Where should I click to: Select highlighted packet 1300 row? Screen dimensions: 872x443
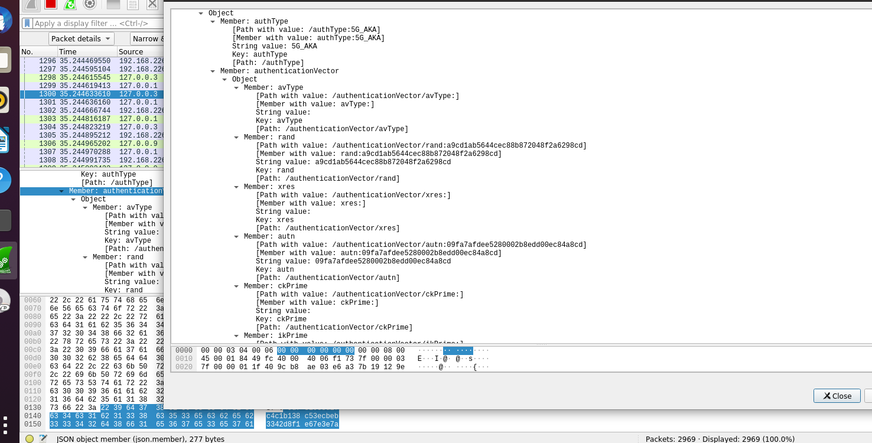pyautogui.click(x=92, y=94)
